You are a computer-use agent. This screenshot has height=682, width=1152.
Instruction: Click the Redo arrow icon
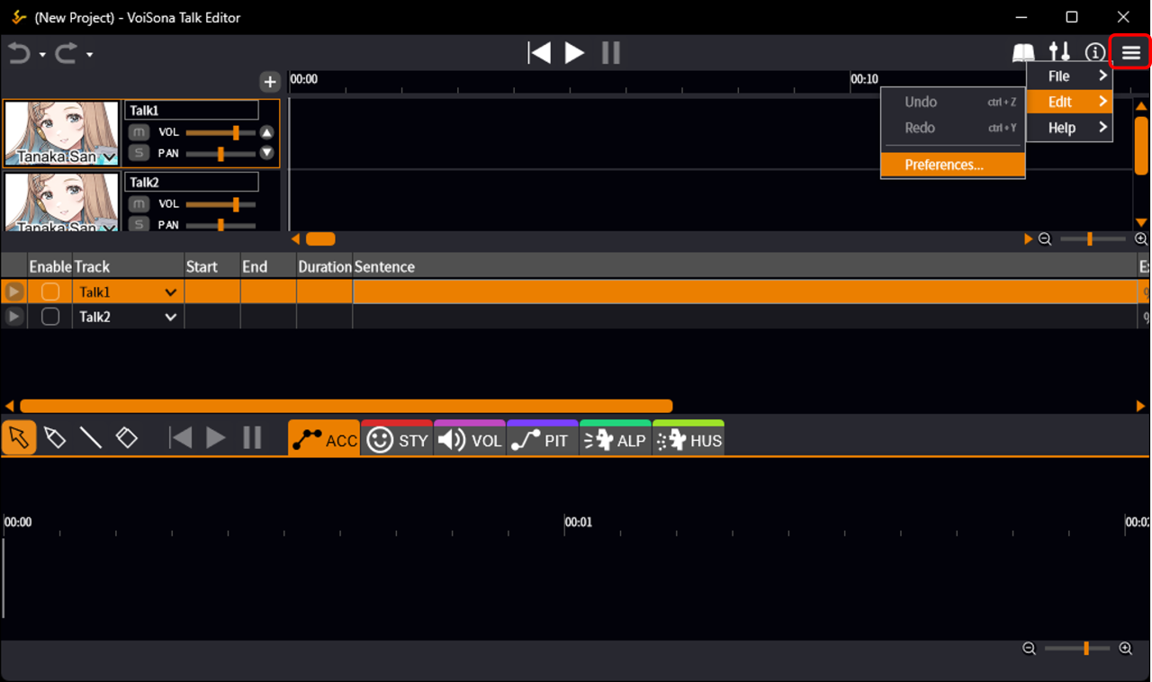pos(66,54)
